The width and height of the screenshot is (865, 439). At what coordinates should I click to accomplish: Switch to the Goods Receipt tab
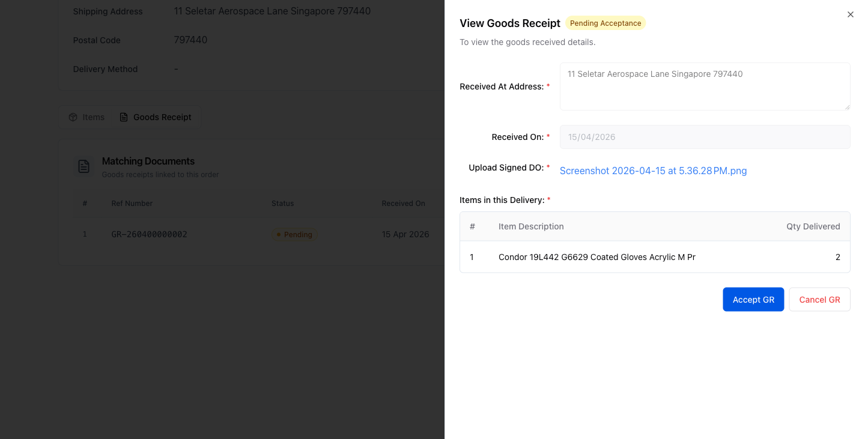click(x=156, y=117)
